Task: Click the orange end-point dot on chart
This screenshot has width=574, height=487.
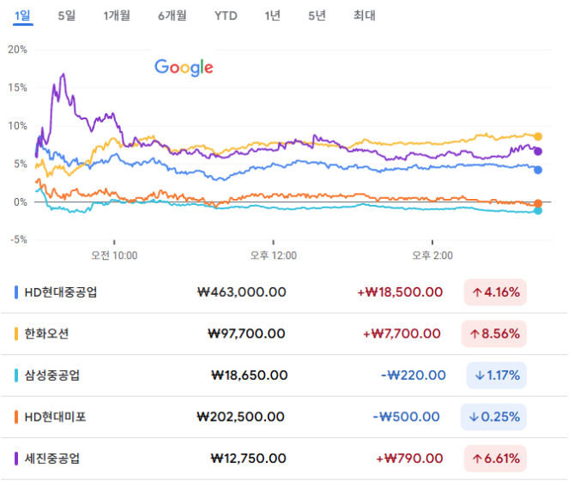Action: click(538, 203)
